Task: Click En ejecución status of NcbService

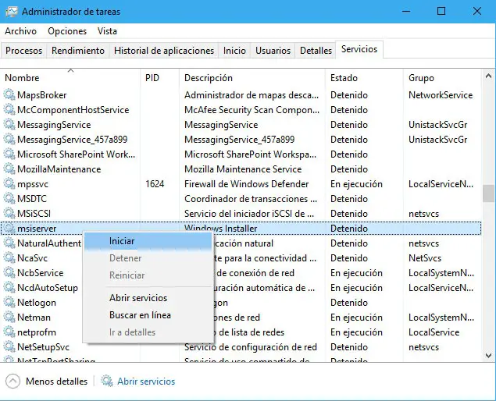Action: coord(356,273)
